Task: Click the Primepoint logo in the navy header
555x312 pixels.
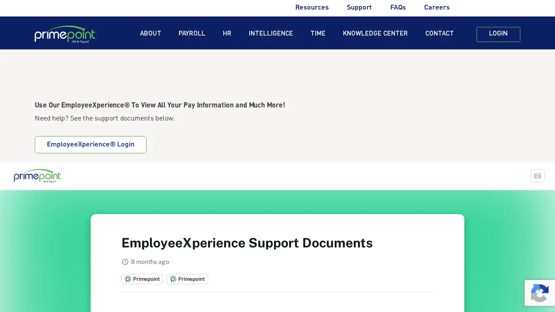Action: pyautogui.click(x=65, y=34)
